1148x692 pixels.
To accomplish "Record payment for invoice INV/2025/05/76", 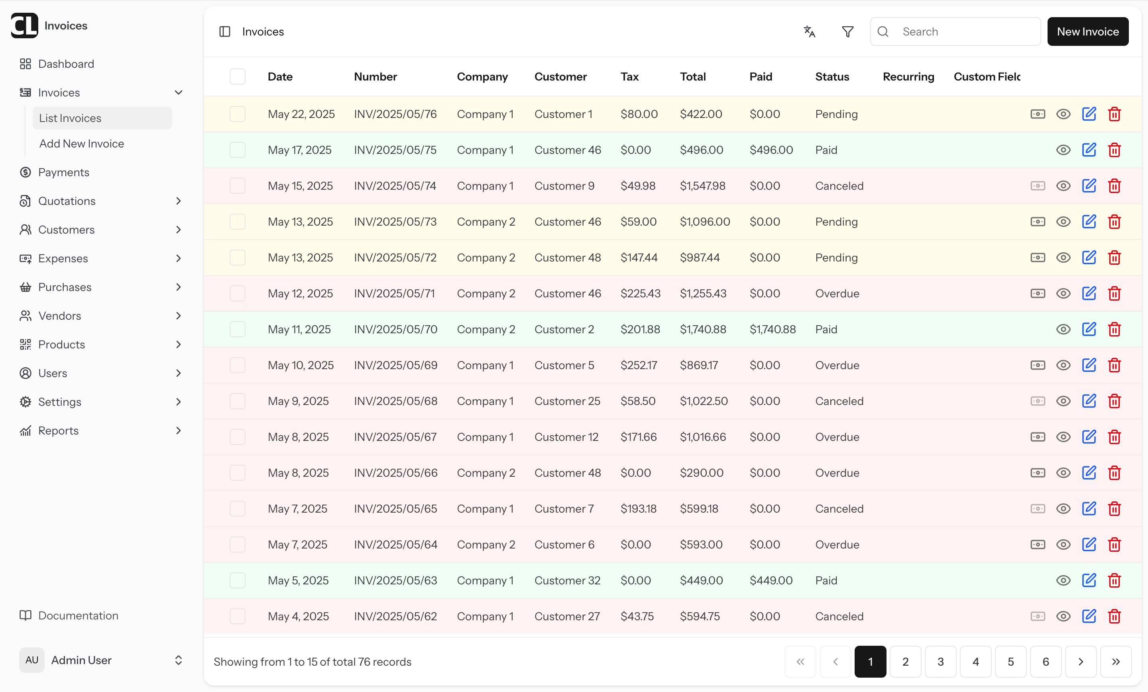I will [x=1038, y=114].
